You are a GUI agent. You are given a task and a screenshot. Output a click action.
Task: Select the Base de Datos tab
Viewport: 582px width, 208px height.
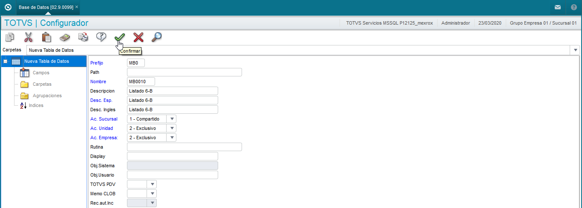(46, 7)
